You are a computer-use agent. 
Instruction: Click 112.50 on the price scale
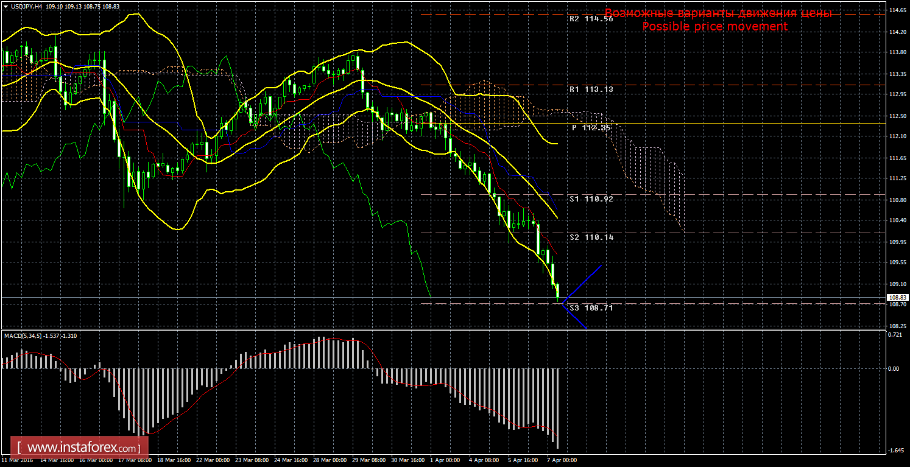click(897, 116)
